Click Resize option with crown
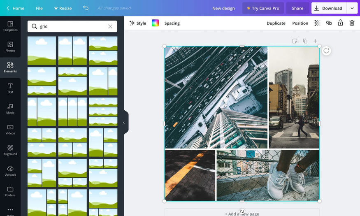 63,8
